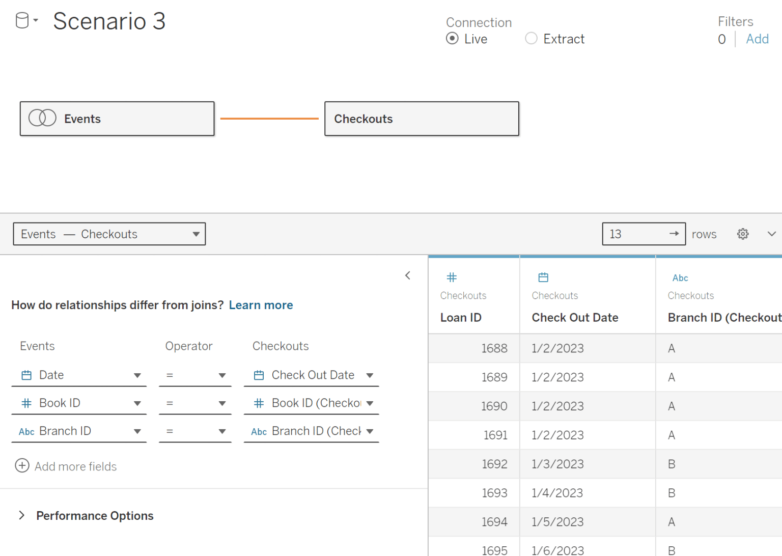The image size is (782, 556).
Task: Switch the connection to Extract
Action: [x=531, y=38]
